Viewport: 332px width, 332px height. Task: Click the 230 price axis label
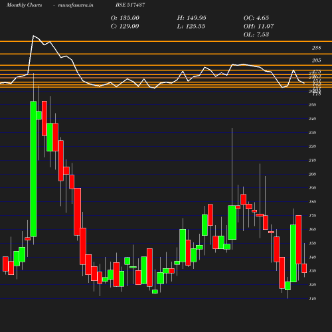[312, 133]
